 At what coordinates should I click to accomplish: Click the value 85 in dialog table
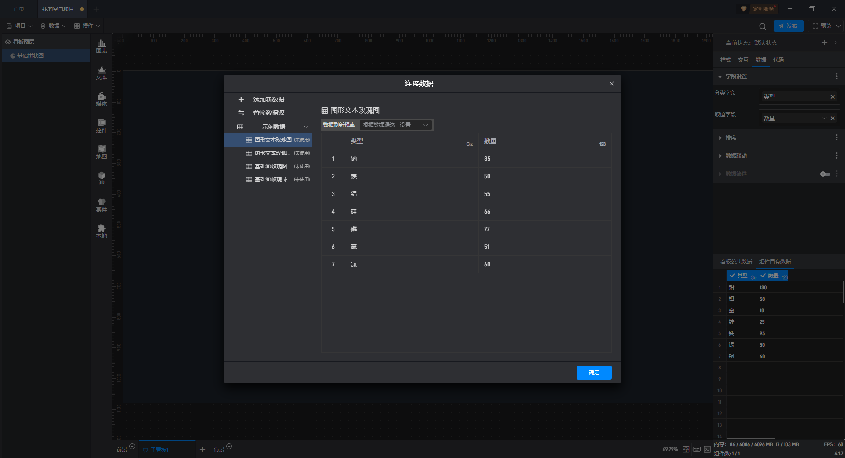(487, 159)
